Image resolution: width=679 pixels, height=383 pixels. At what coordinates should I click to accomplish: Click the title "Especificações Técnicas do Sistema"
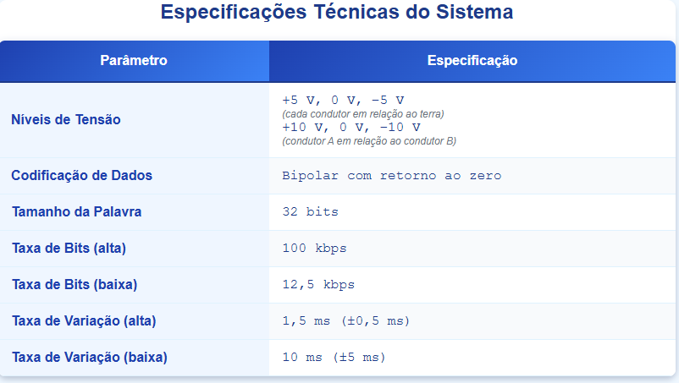(336, 14)
